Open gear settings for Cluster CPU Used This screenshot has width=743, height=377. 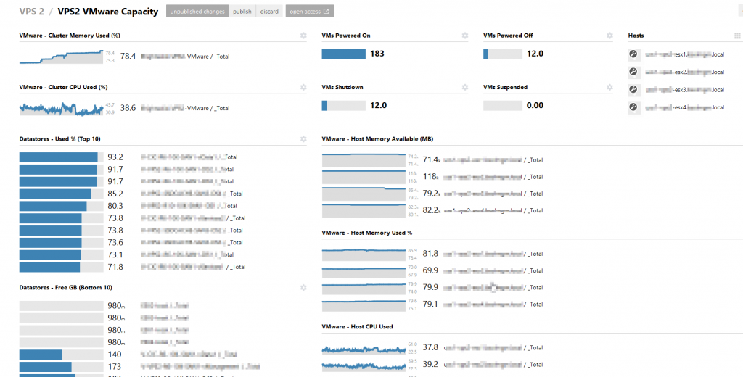click(303, 88)
